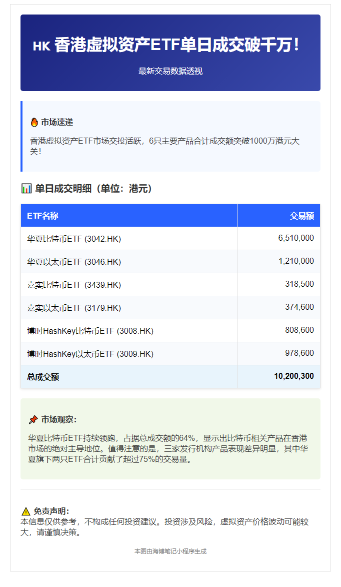Click the value 6,510,000
The height and width of the screenshot is (587, 341).
point(296,238)
